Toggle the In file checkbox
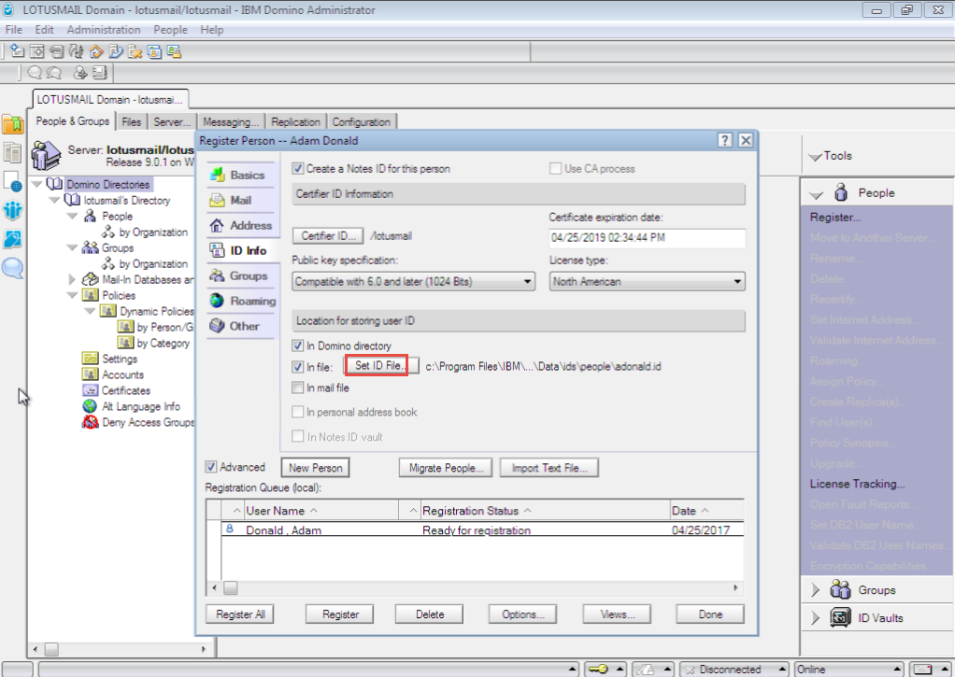The image size is (955, 677). coord(298,367)
